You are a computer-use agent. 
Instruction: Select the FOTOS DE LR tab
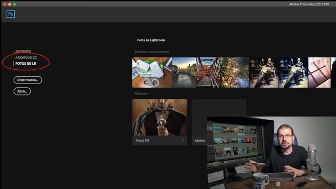(26, 64)
